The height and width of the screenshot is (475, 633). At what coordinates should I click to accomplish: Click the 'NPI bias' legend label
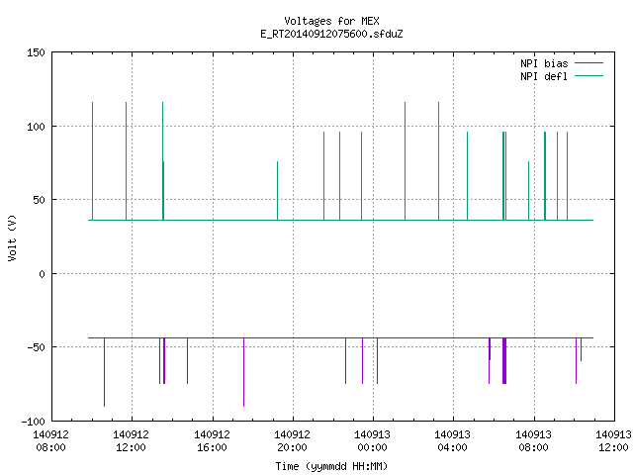[544, 63]
